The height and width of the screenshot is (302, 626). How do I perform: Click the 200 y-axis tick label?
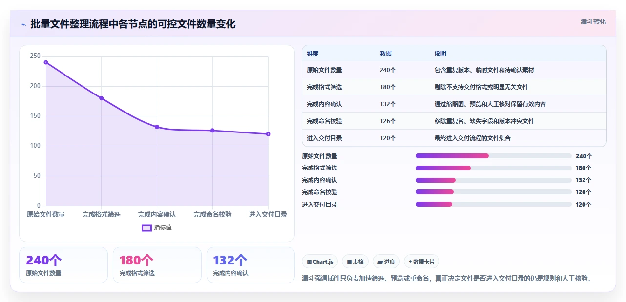[x=35, y=86]
